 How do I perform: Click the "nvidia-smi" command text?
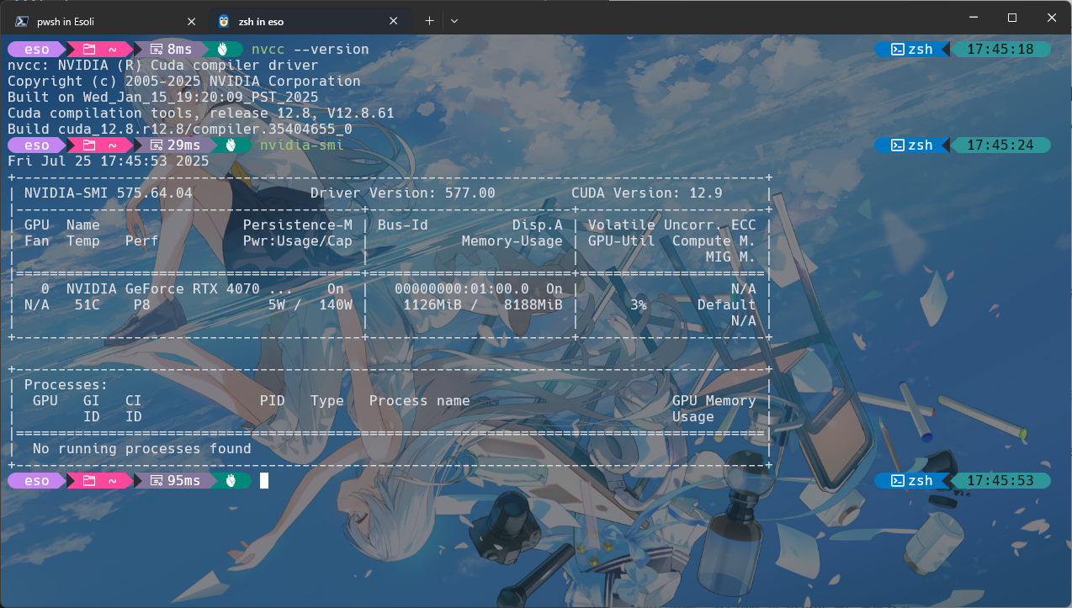[302, 145]
